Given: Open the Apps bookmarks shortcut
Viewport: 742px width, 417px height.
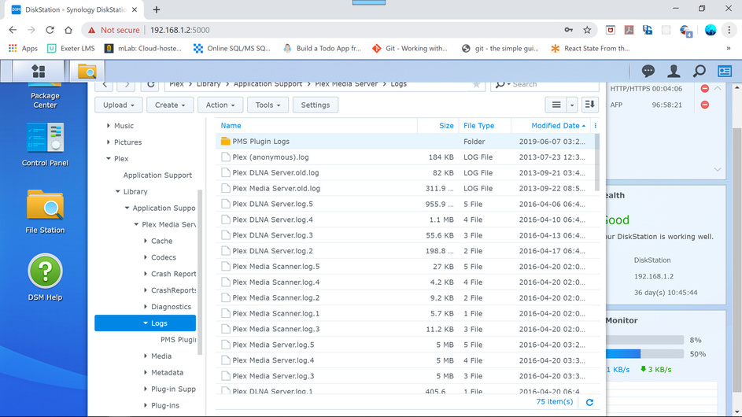Looking at the screenshot, I should coord(23,48).
